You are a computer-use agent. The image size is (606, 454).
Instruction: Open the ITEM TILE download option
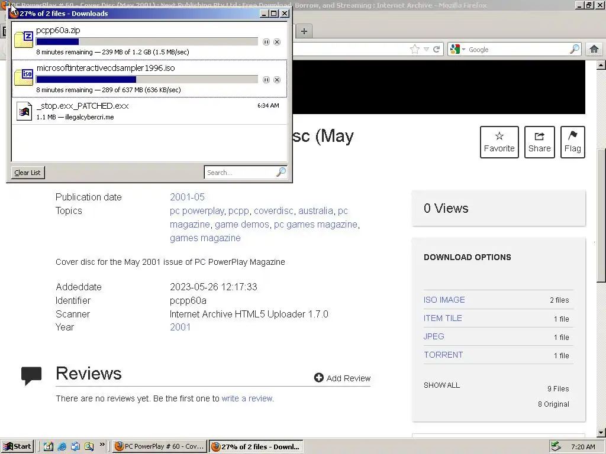tap(443, 318)
